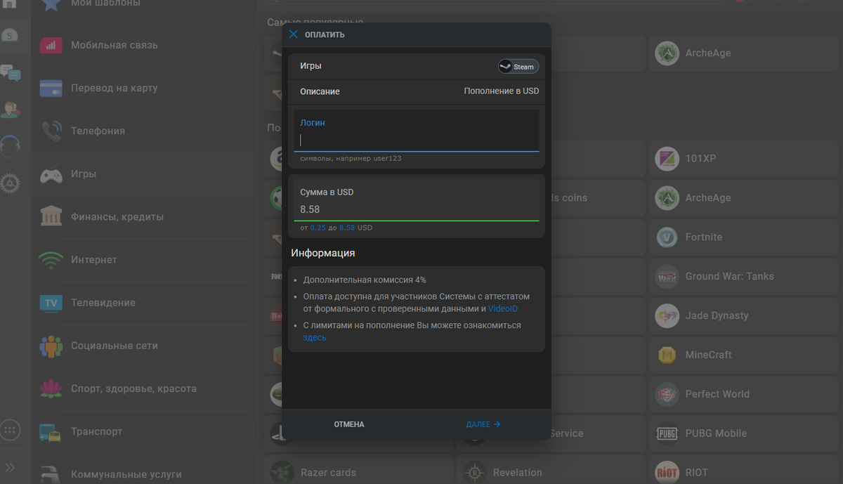This screenshot has width=843, height=484.
Task: Click the Оплатить dialog title
Action: (325, 34)
